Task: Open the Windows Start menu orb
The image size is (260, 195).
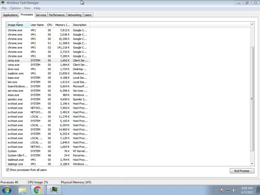Action: (x=7, y=190)
